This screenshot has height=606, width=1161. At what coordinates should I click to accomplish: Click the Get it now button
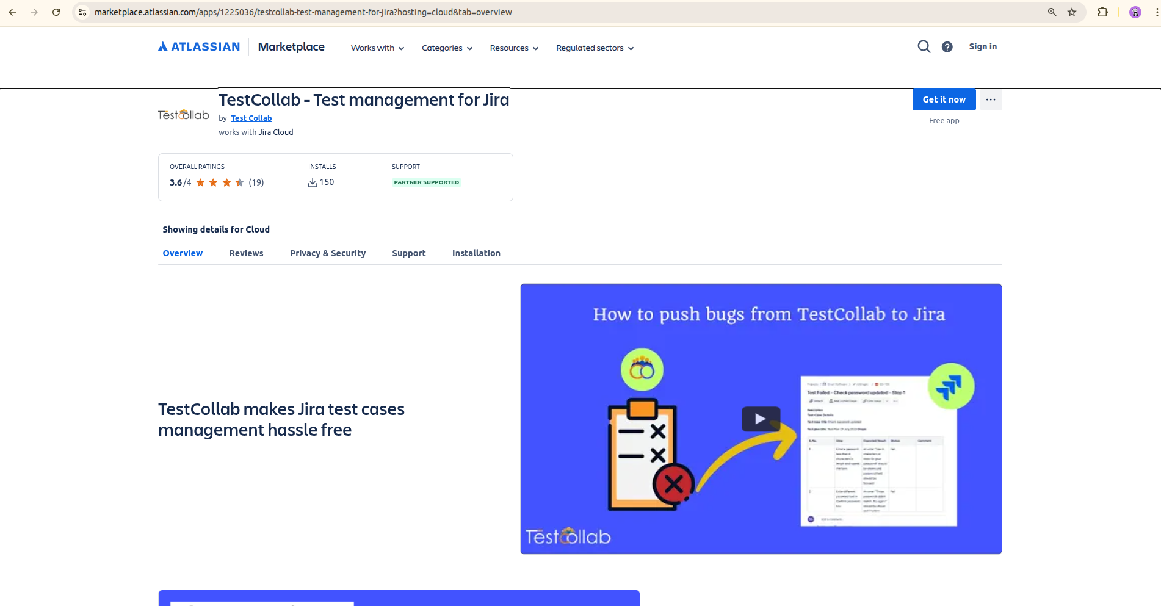coord(944,99)
